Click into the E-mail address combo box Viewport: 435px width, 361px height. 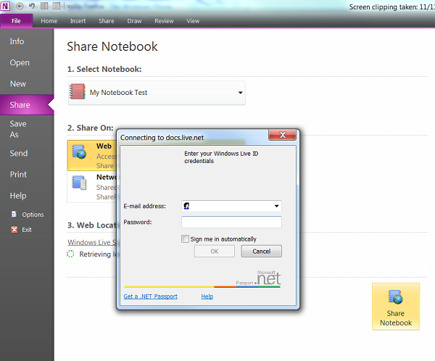pos(232,206)
